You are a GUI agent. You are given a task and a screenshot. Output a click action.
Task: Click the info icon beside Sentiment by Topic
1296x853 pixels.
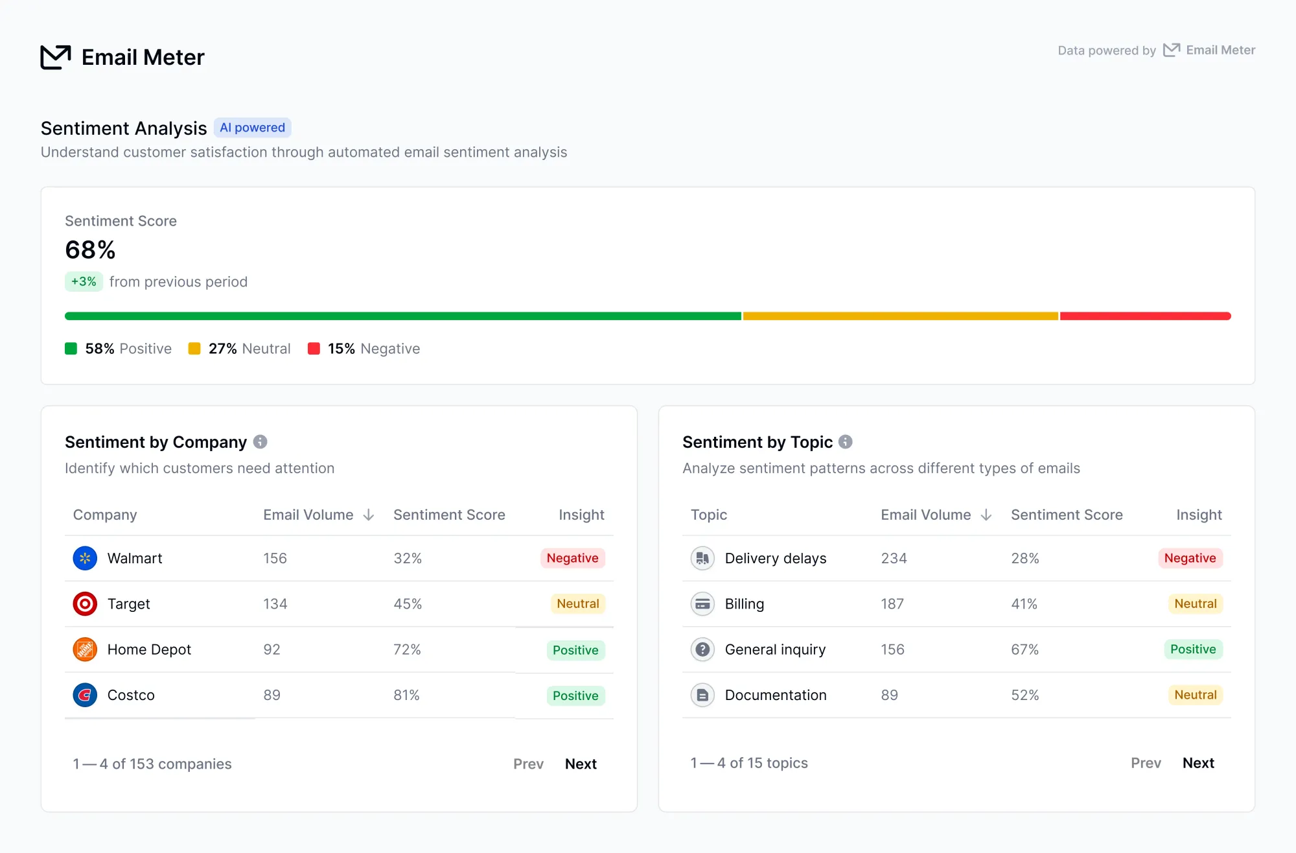coord(846,442)
